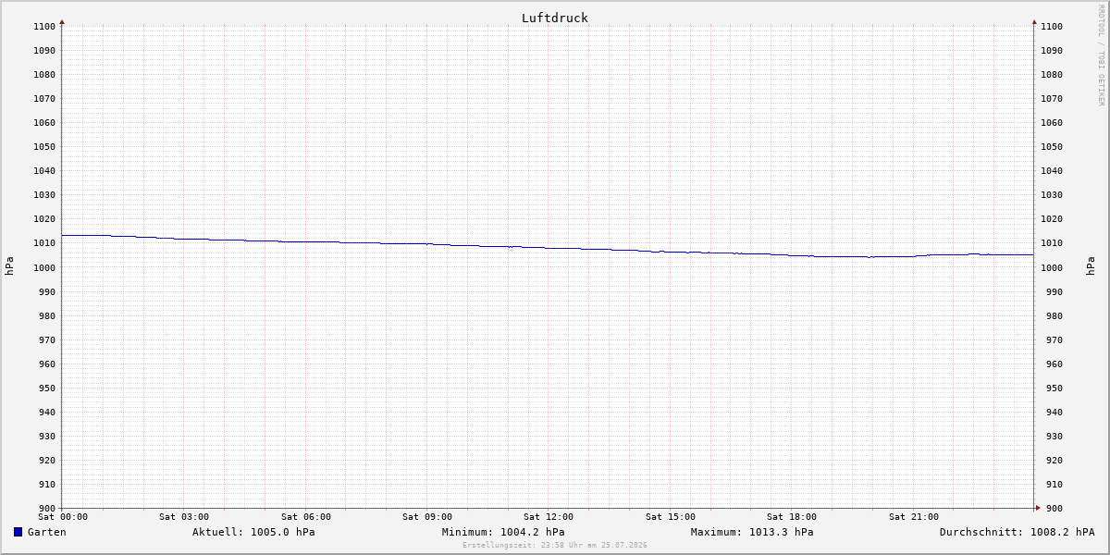The width and height of the screenshot is (1110, 555).
Task: Click the red arrow at x-axis end
Action: click(1038, 507)
